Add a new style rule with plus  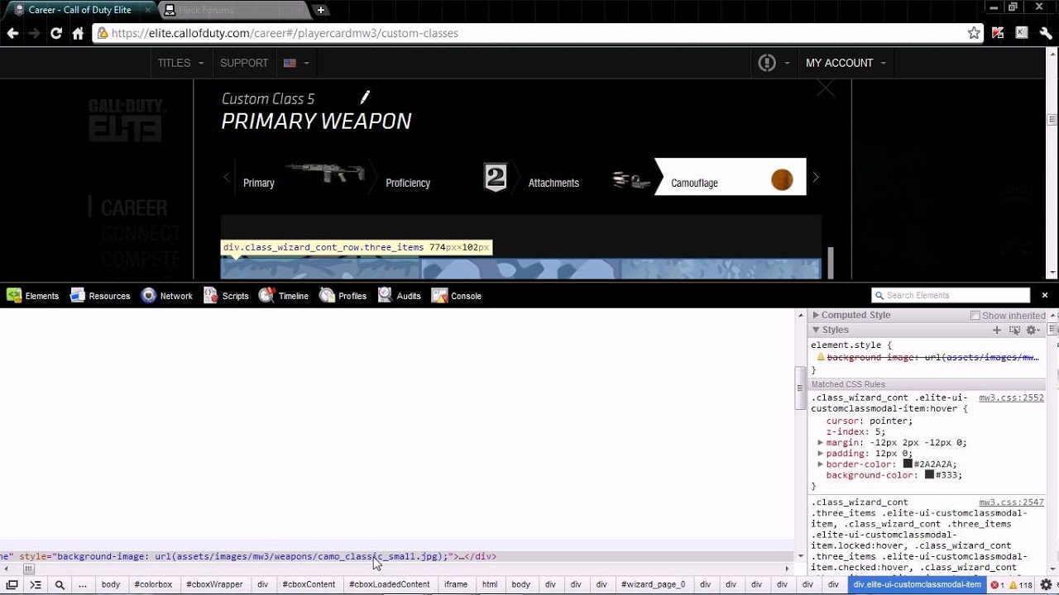tap(997, 330)
